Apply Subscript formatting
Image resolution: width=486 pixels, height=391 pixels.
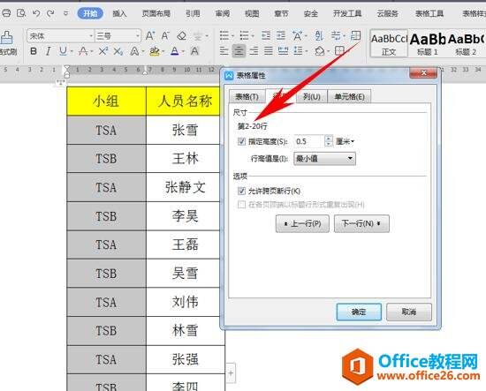point(118,51)
